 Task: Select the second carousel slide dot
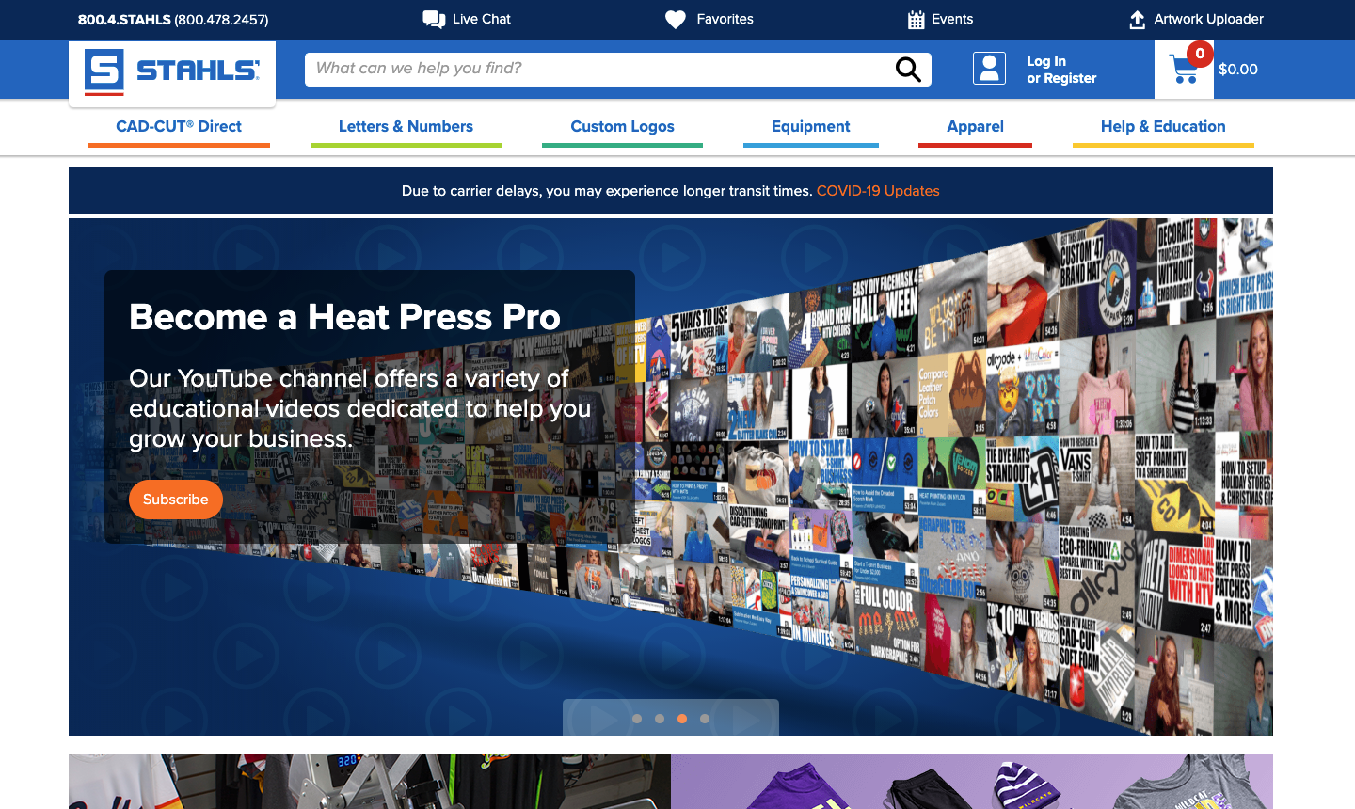click(660, 719)
